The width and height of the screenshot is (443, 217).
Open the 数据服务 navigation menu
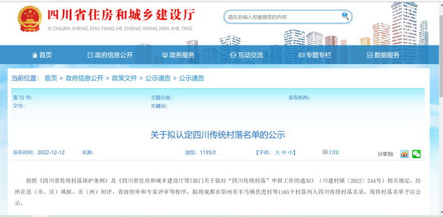point(383,55)
